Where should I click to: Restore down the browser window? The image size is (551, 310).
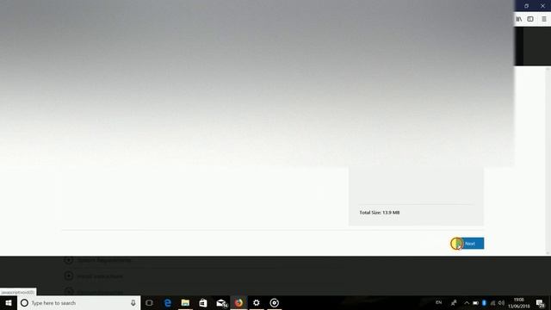(x=526, y=6)
